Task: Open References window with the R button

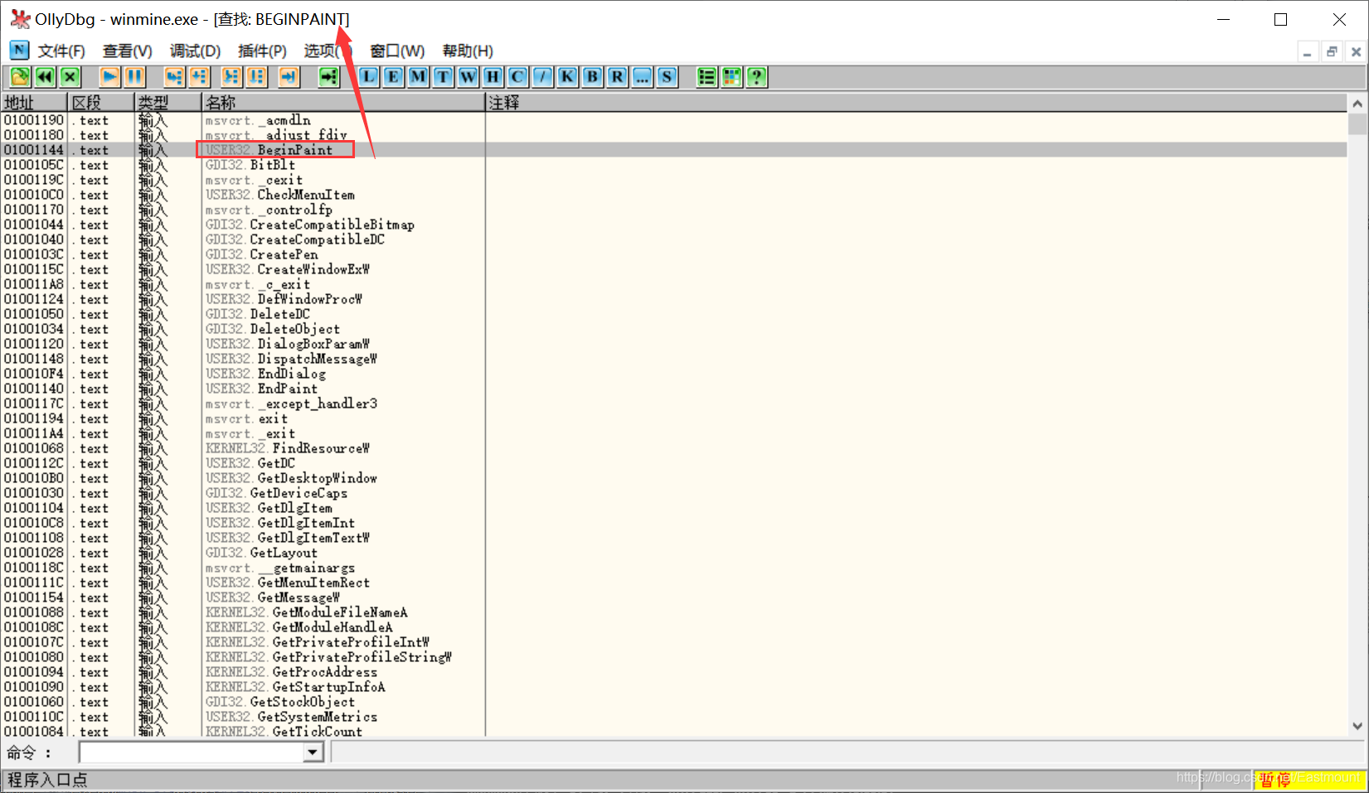Action: [x=618, y=77]
